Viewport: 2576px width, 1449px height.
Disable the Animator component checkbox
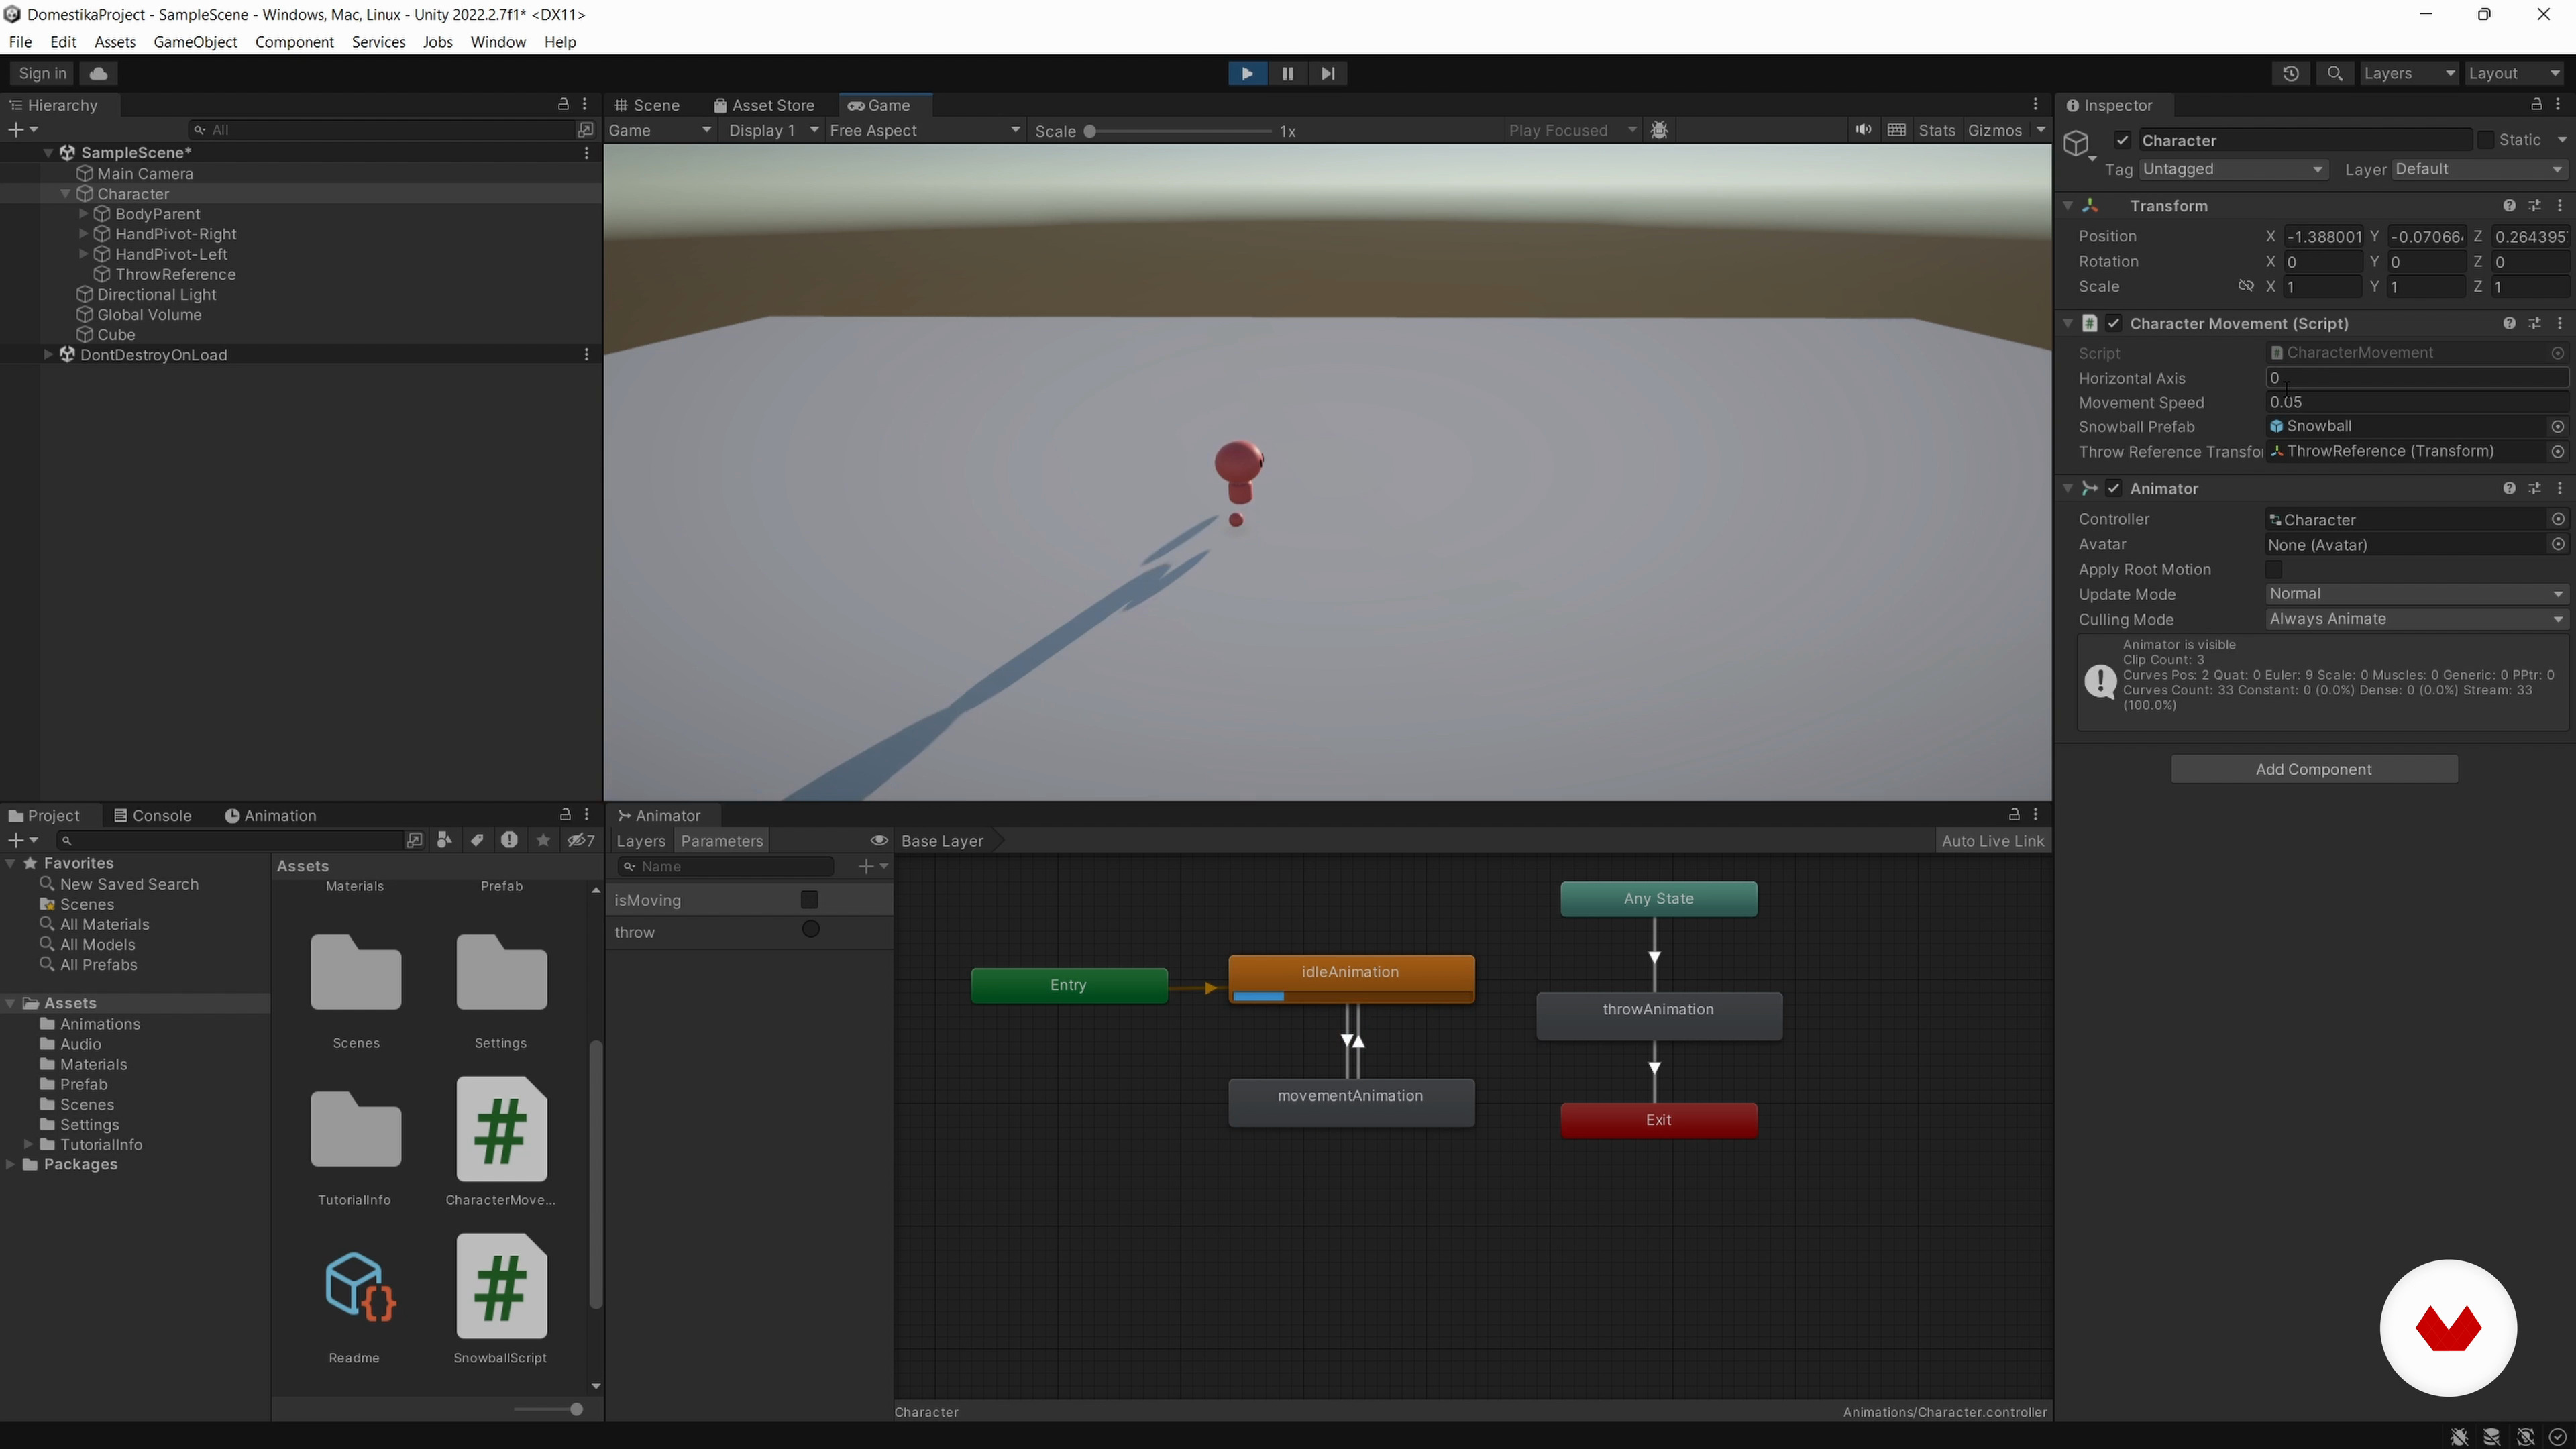click(x=2113, y=488)
